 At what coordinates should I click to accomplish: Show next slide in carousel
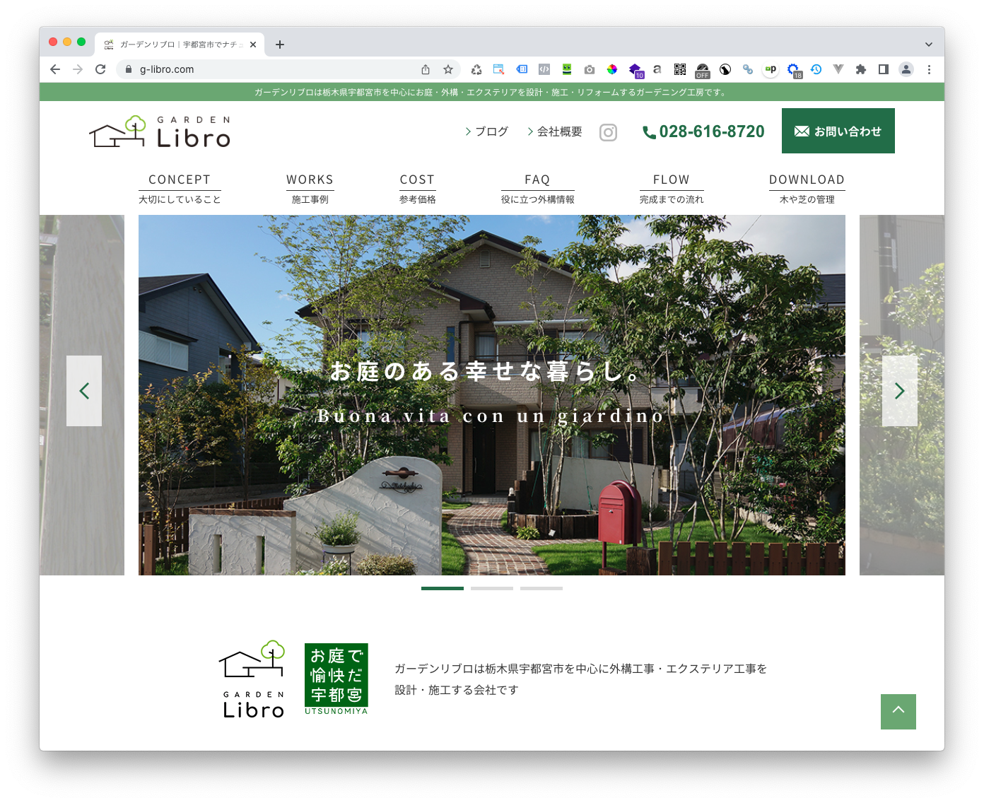(899, 391)
